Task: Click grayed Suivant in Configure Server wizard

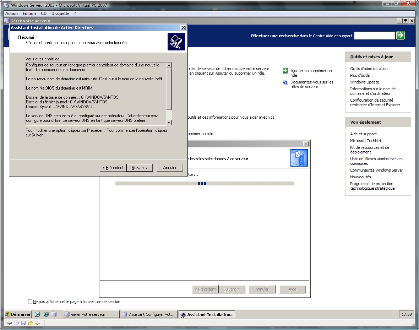Action: [232, 290]
